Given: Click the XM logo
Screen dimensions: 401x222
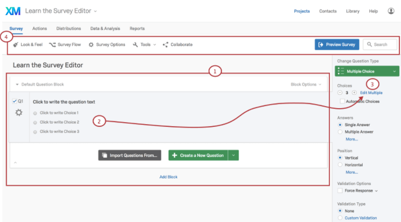Looking at the screenshot, I should click(13, 11).
